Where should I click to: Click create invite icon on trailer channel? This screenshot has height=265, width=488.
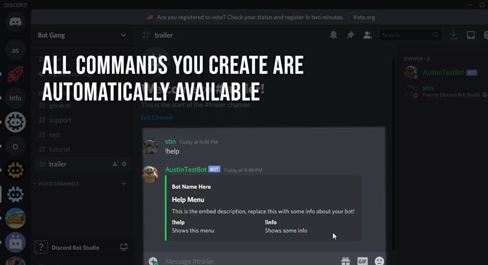[115, 164]
